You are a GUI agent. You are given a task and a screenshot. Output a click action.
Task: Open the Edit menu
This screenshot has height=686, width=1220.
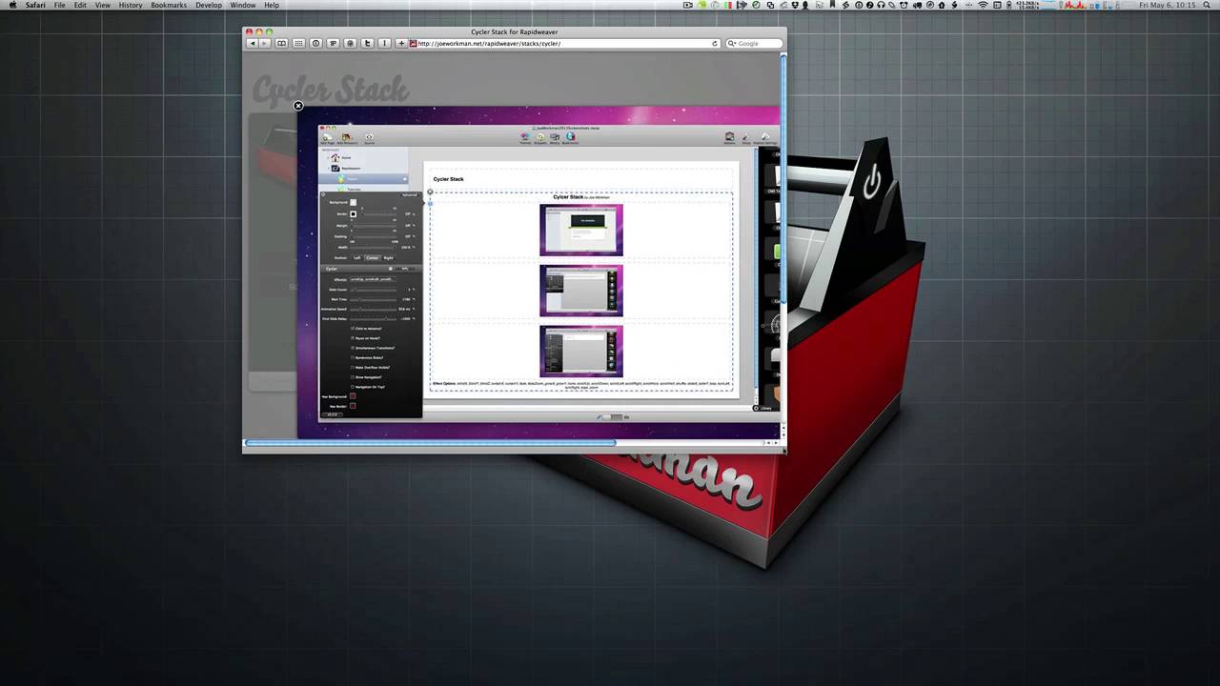coord(80,6)
